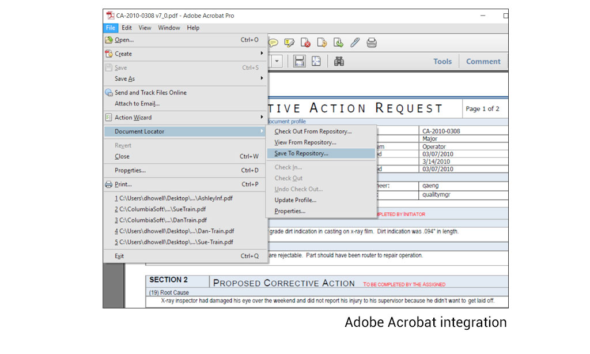Select Check Out From Repository...

point(321,131)
